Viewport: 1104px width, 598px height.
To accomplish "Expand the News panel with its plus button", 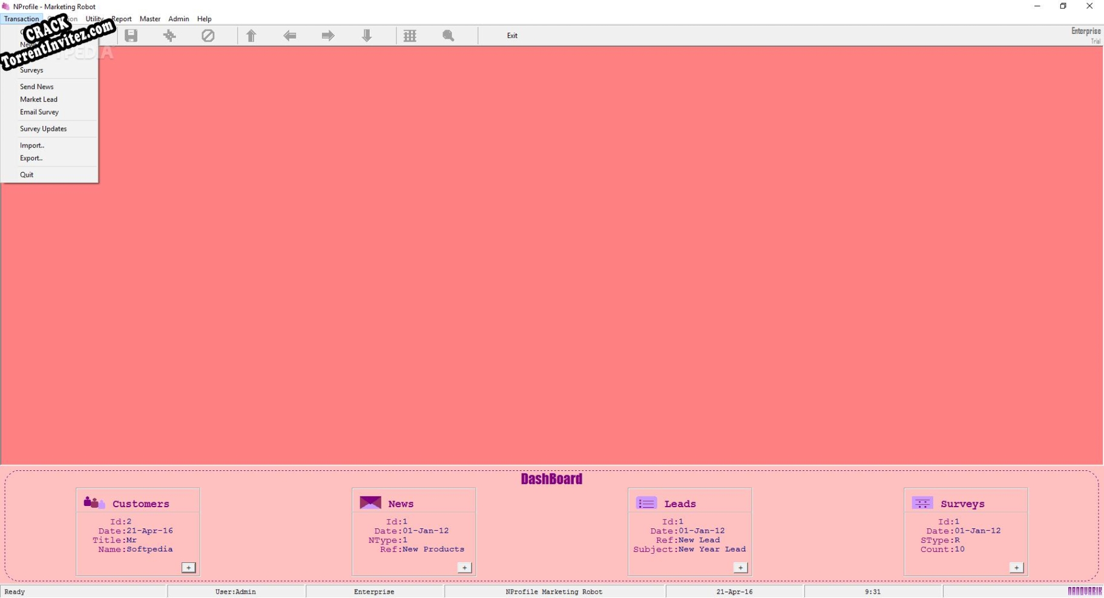I will click(x=464, y=567).
